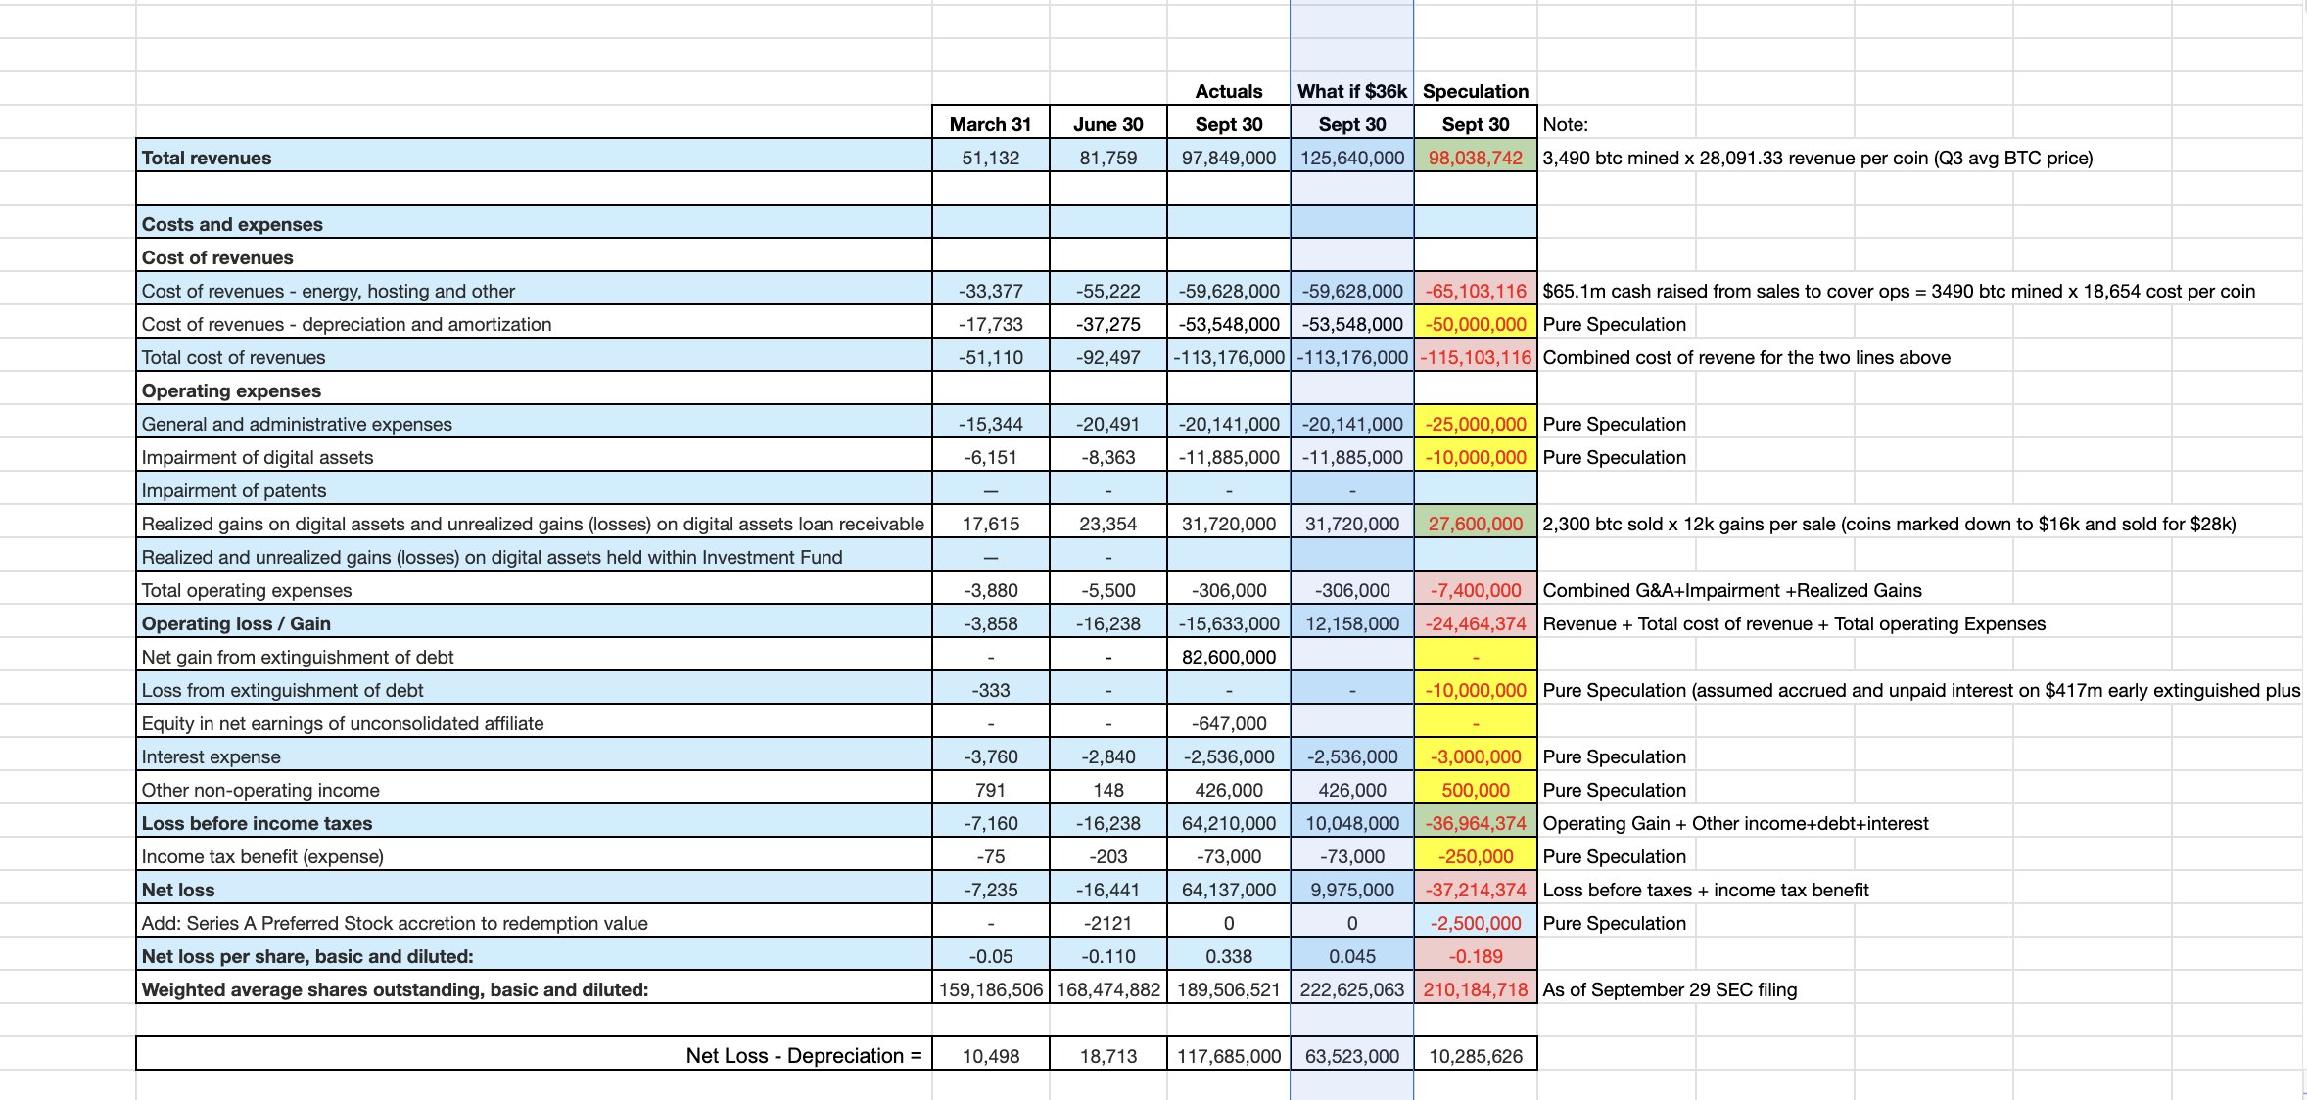Image resolution: width=2307 pixels, height=1100 pixels.
Task: Select the Speculation header cell
Action: pyautogui.click(x=1475, y=91)
